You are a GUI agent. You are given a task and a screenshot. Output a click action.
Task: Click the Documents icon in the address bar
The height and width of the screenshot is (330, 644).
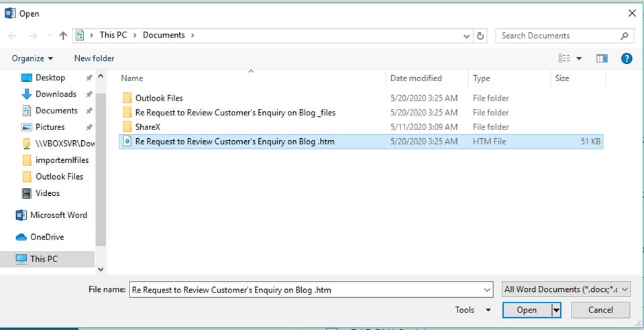[x=80, y=36]
